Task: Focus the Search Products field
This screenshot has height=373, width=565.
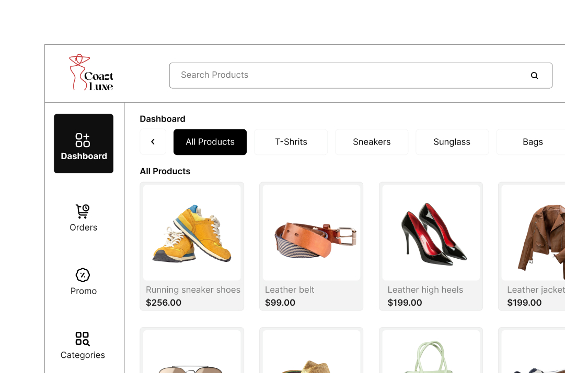Action: click(361, 76)
